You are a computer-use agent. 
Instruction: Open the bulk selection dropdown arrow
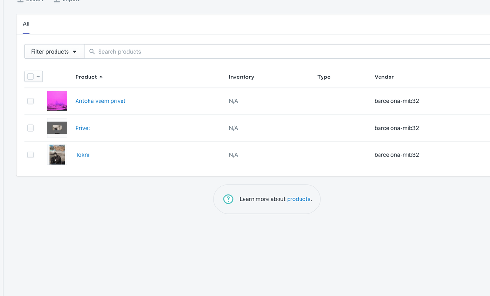tap(38, 77)
